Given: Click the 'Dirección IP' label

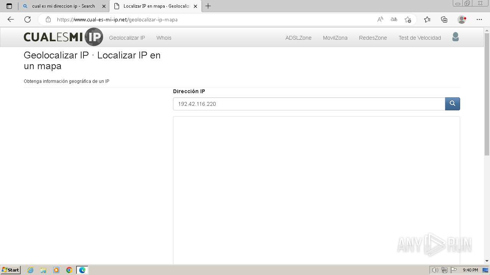Looking at the screenshot, I should 189,91.
